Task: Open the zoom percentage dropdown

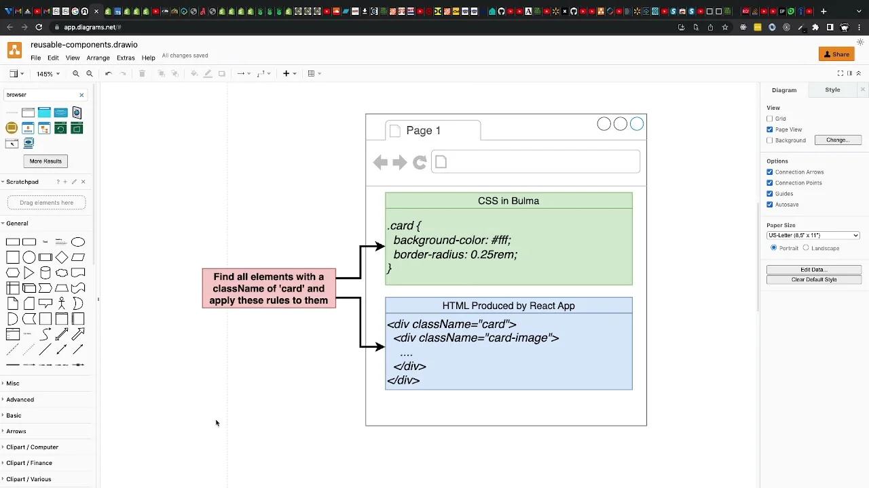Action: click(x=47, y=73)
